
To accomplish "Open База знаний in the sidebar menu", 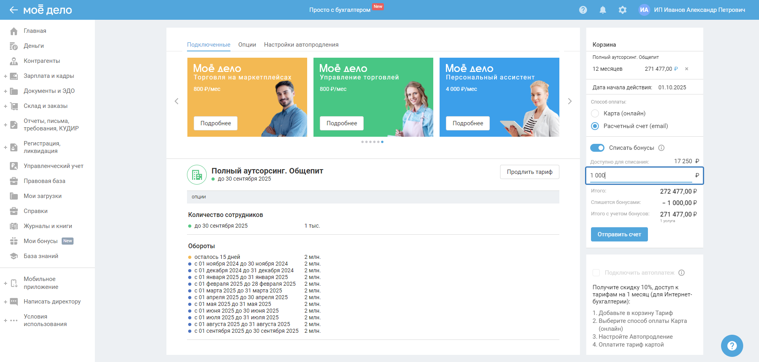I will point(41,256).
